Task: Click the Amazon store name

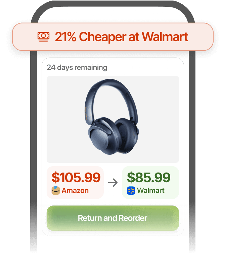Action: tap(75, 191)
